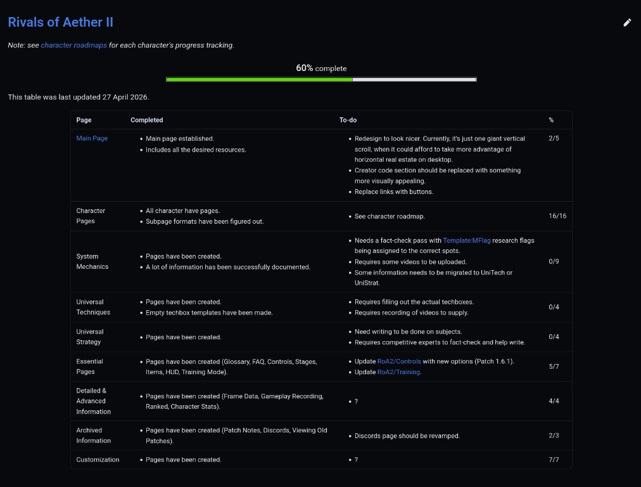Click Detailed & Advanced Information row label
The width and height of the screenshot is (641, 487).
pyautogui.click(x=93, y=401)
